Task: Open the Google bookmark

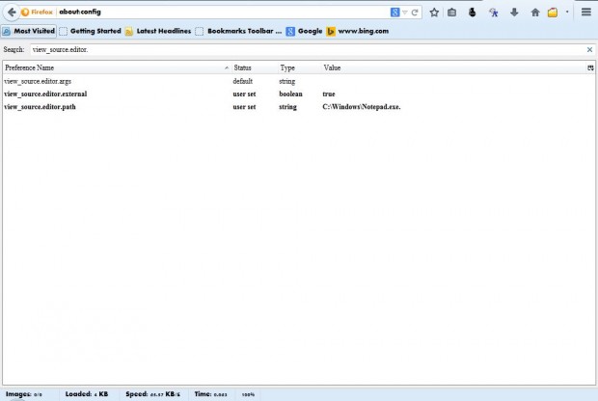Action: click(x=305, y=31)
